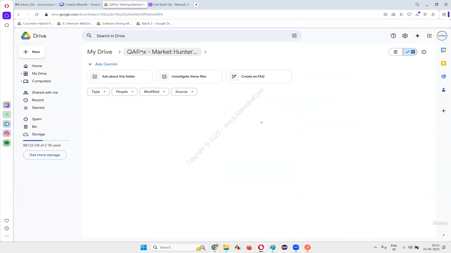This screenshot has width=451, height=253.
Task: Open Starred items
Action: (x=38, y=108)
